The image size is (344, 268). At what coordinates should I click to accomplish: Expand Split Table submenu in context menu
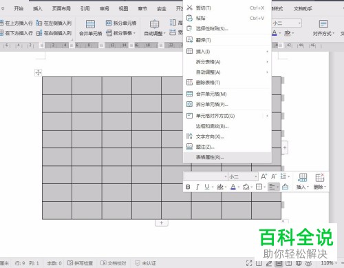[x=267, y=62]
